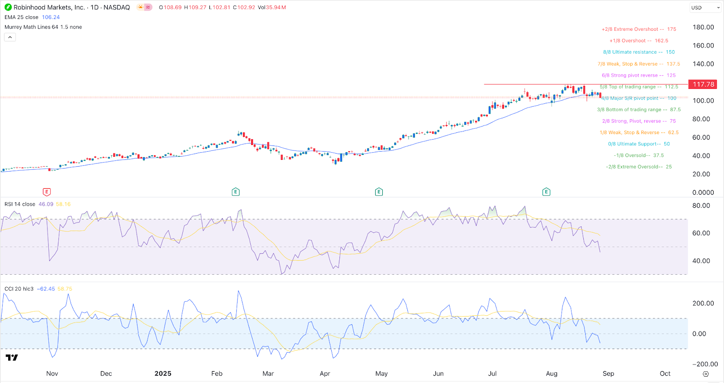Screen dimensions: 724x383
Task: Click the RSI pane 80.00 scale label
Action: pos(701,206)
